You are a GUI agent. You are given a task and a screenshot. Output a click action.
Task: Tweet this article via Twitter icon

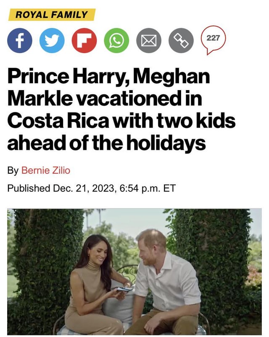coord(52,41)
